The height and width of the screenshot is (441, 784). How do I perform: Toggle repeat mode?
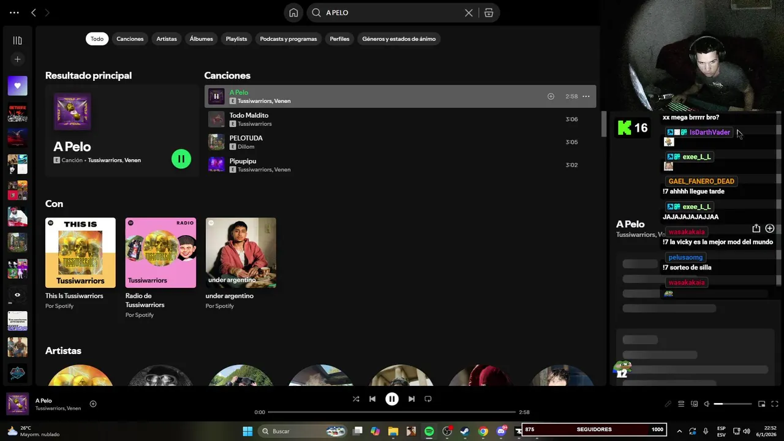[428, 399]
